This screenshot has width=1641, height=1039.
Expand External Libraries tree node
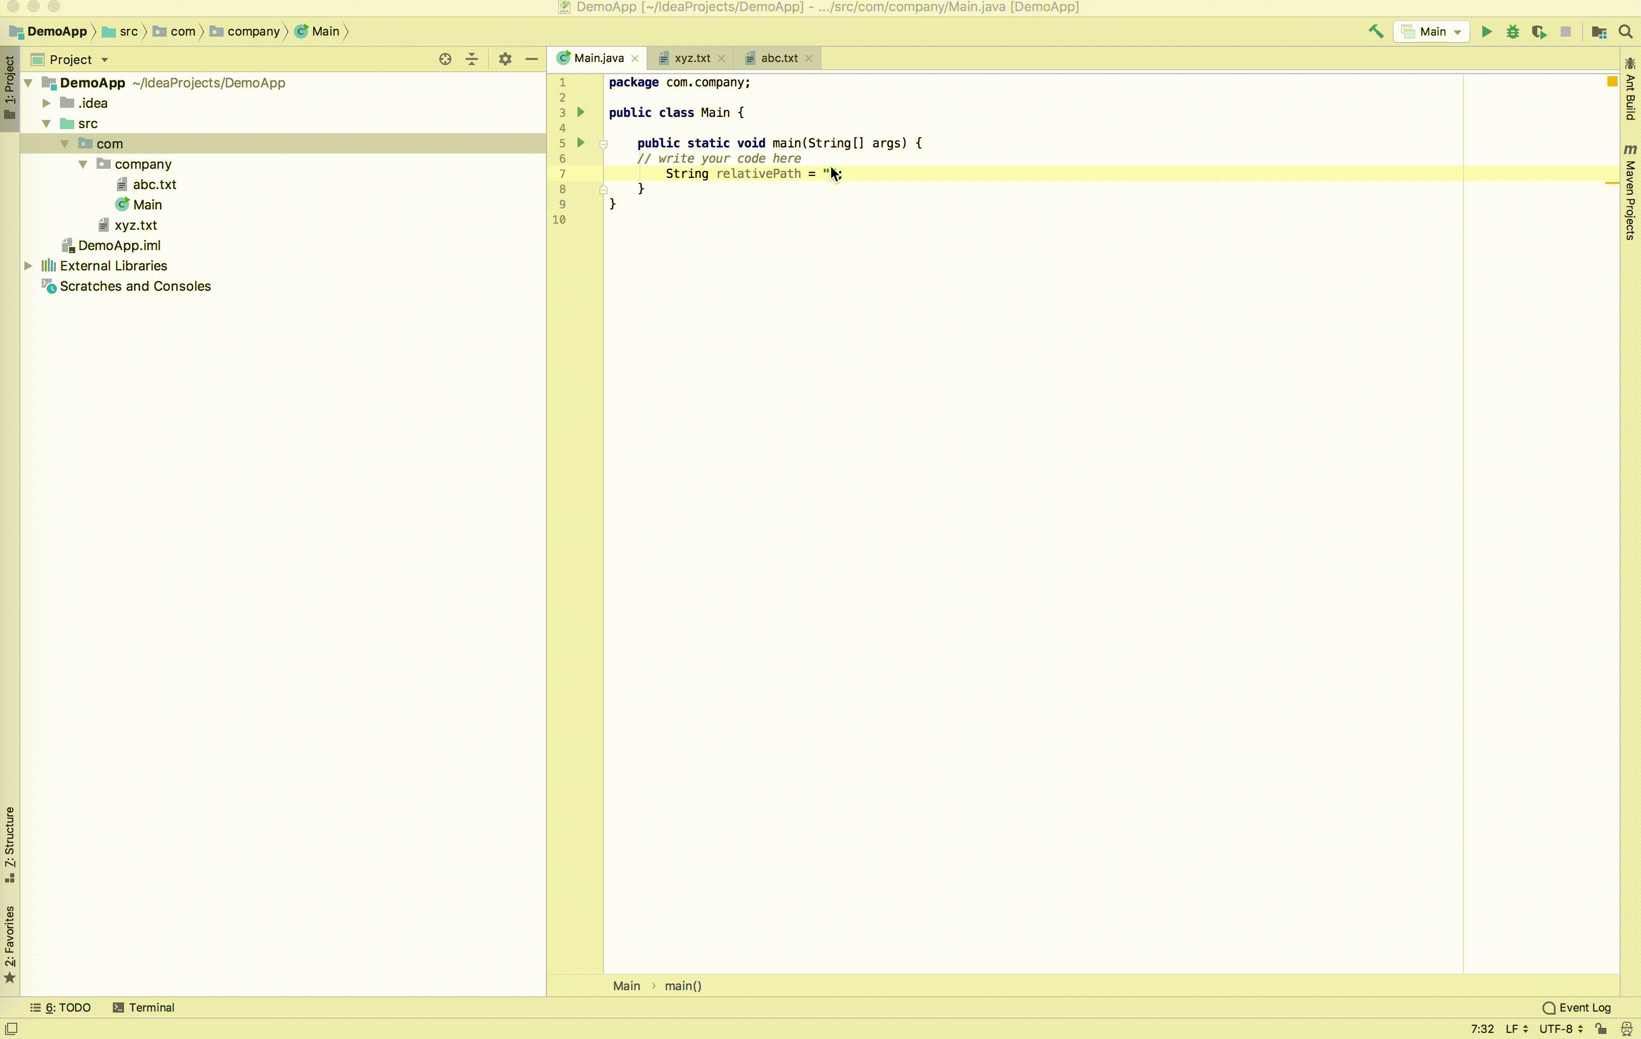coord(28,266)
